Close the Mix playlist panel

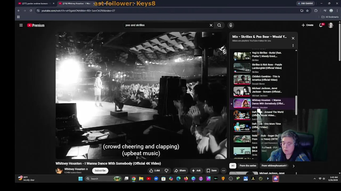coord(293,38)
